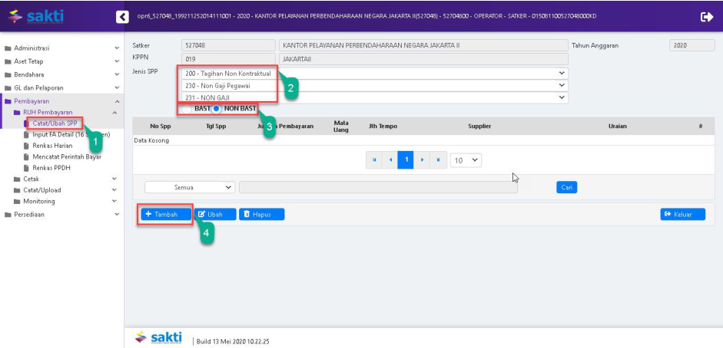Click the search text field beside Semua
Image resolution: width=723 pixels, height=348 pixels.
377,187
